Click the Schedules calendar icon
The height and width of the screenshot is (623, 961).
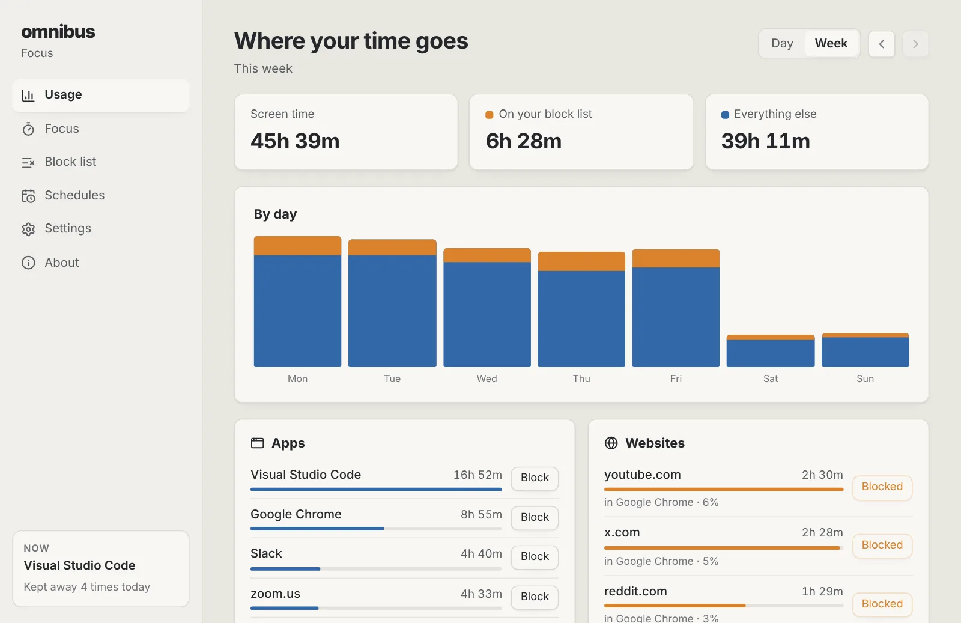pyautogui.click(x=28, y=196)
